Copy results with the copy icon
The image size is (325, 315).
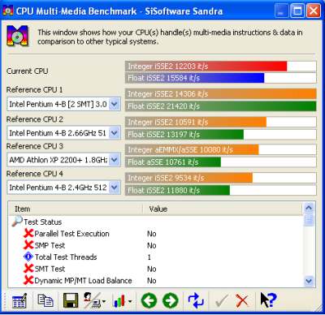45,300
